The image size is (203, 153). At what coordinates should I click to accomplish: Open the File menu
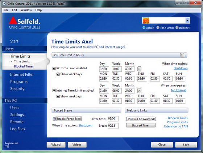coord(6,10)
